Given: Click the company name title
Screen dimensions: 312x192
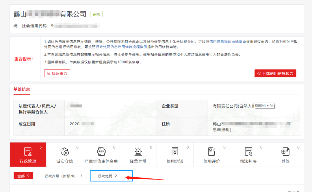Looking at the screenshot, I should pos(50,14).
